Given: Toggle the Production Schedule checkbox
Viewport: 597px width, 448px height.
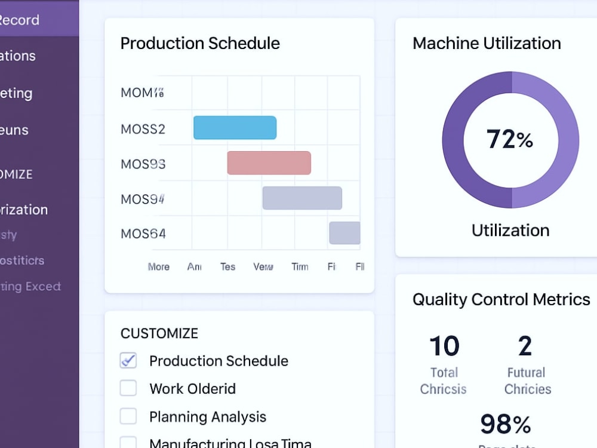Looking at the screenshot, I should [x=128, y=360].
